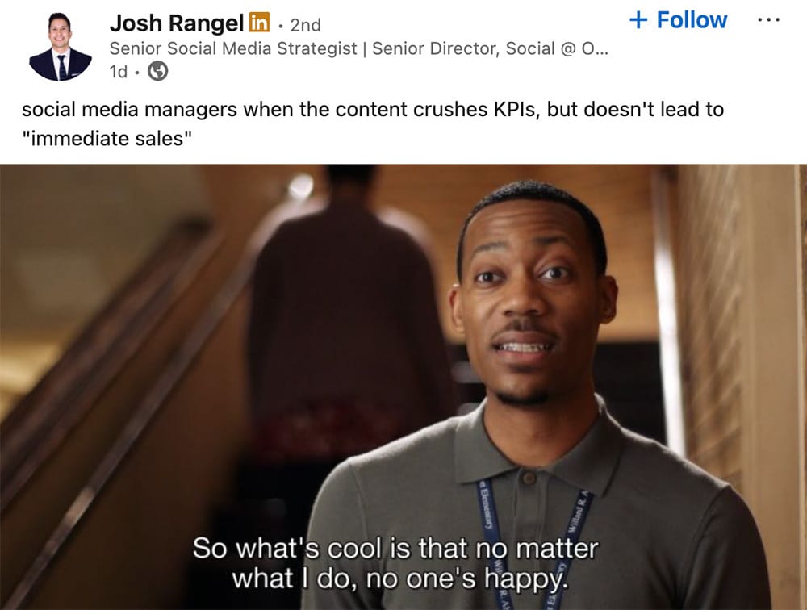
Task: Open the meme image in the post
Action: click(403, 387)
